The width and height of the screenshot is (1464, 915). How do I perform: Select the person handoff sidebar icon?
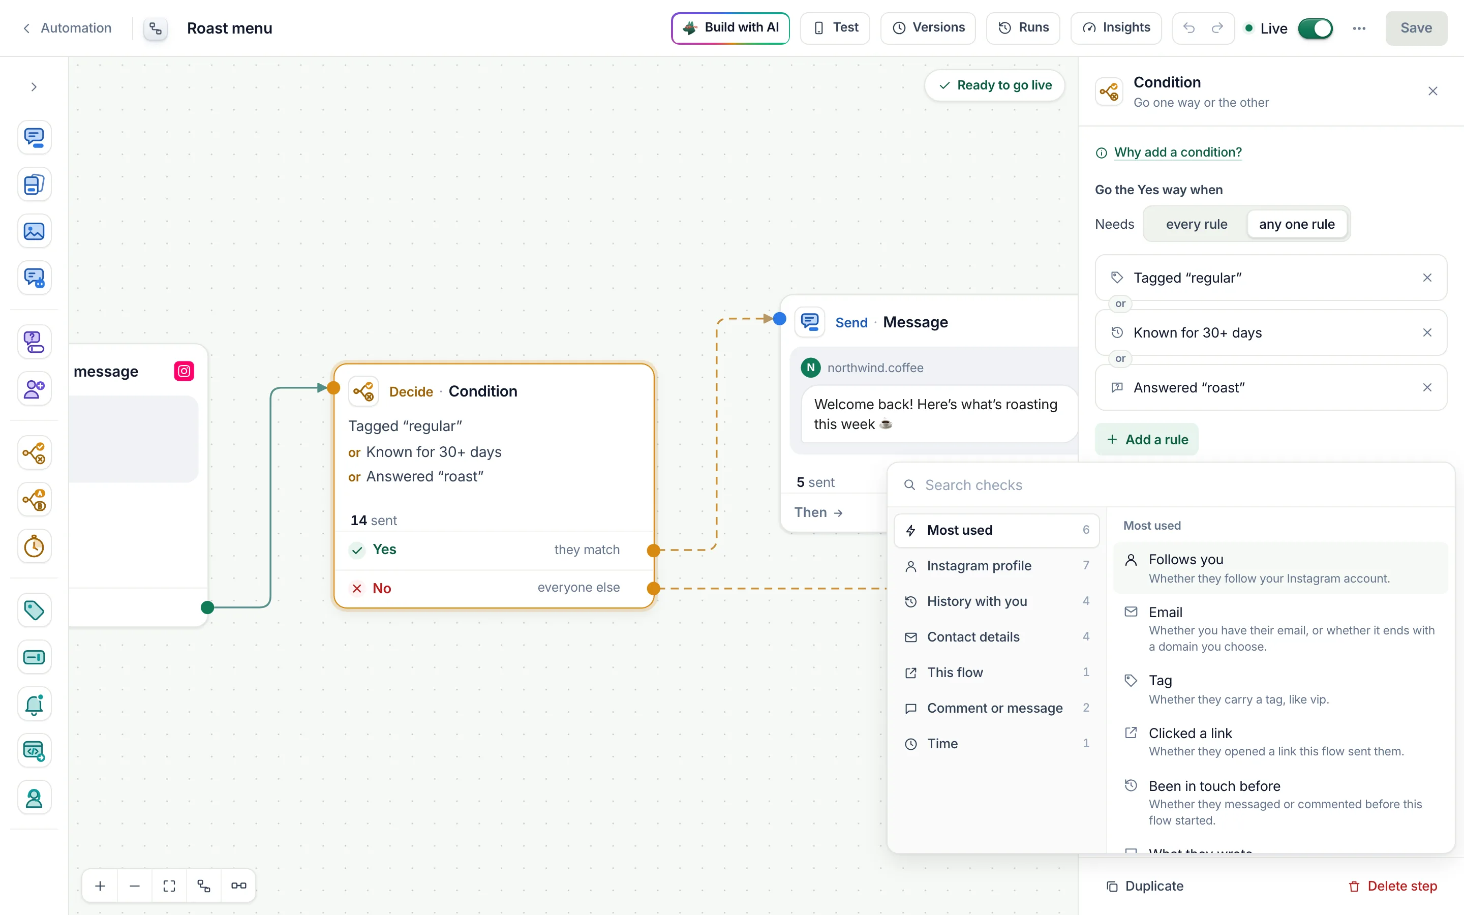click(34, 798)
